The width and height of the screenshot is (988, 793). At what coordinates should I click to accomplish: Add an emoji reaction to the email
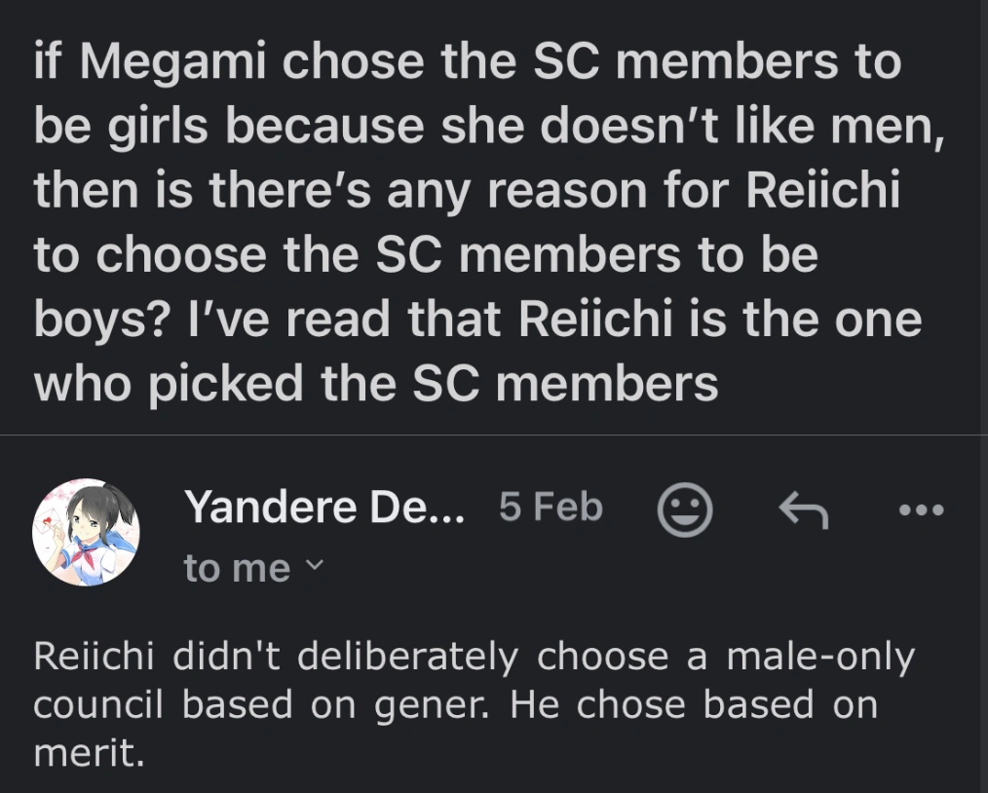684,510
